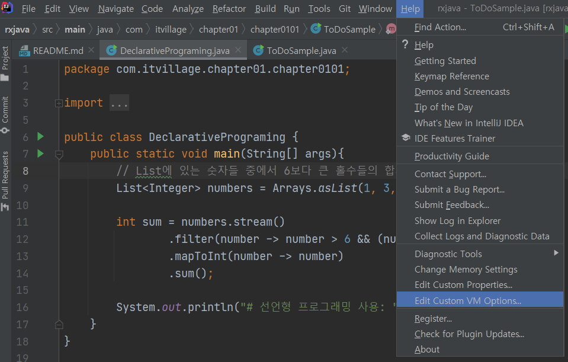Open the Tools menu
This screenshot has height=362, width=568.
(319, 9)
